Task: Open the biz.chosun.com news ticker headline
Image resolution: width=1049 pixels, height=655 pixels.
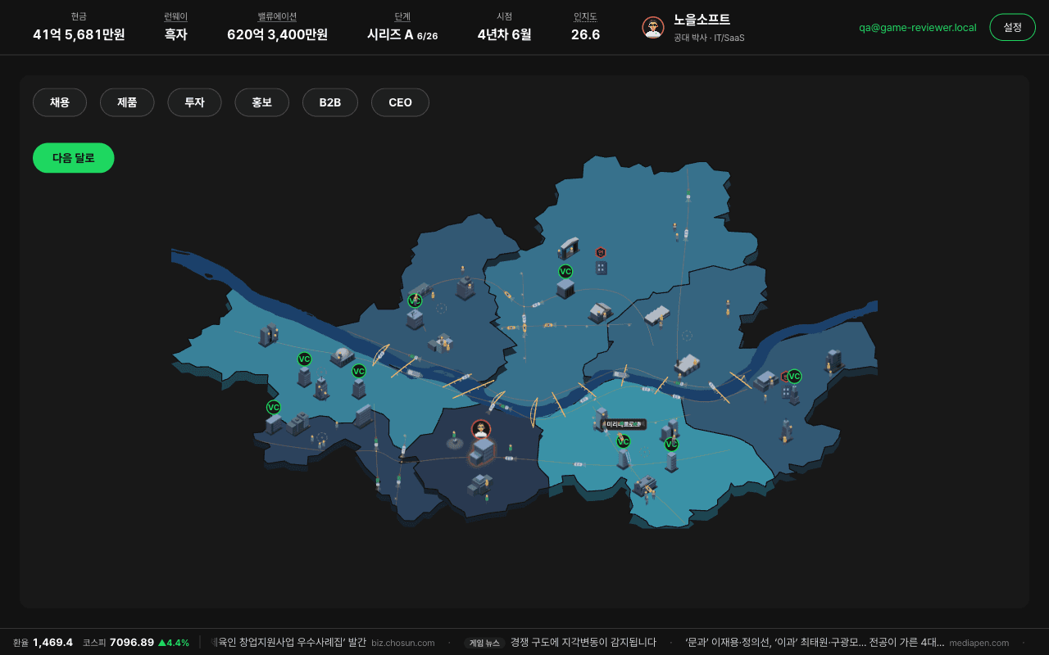Action: pos(324,643)
